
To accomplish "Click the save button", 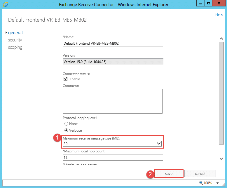I will tap(169, 173).
